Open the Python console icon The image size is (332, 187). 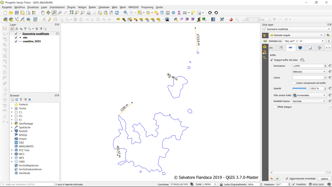click(176, 19)
